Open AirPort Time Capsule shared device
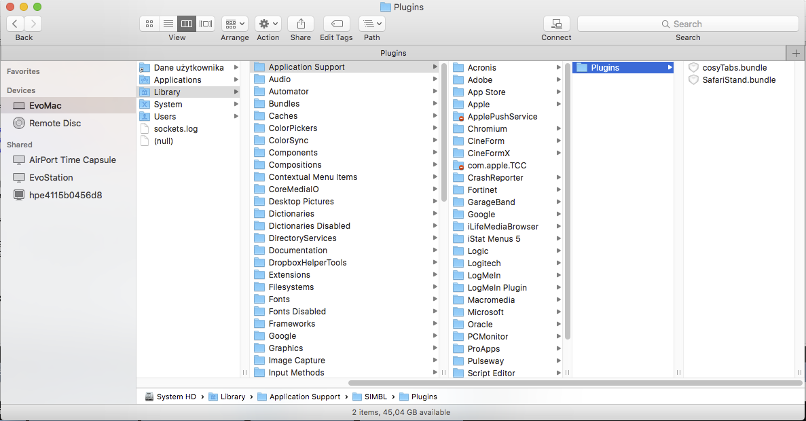Image resolution: width=806 pixels, height=421 pixels. (x=72, y=160)
